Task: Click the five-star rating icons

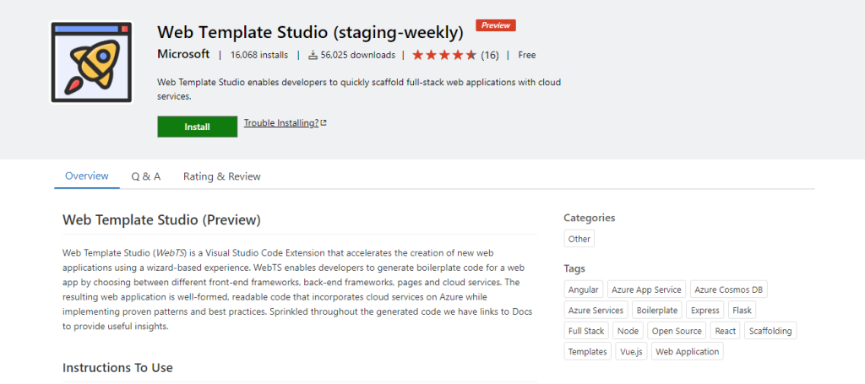Action: coord(444,55)
